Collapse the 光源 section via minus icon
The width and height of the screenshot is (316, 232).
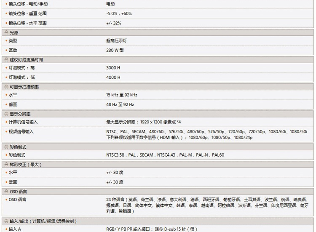point(6,33)
